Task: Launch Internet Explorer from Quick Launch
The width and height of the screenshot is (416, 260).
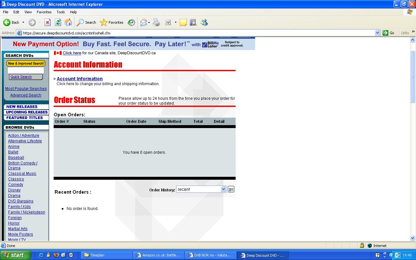Action: tap(41, 255)
